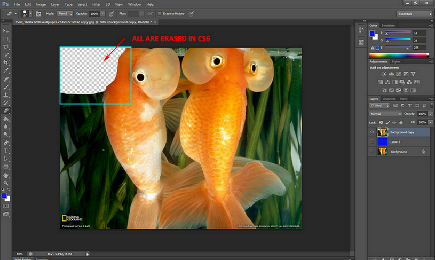The image size is (435, 260).
Task: Toggle Quick Mask mode
Action: pyautogui.click(x=6, y=206)
